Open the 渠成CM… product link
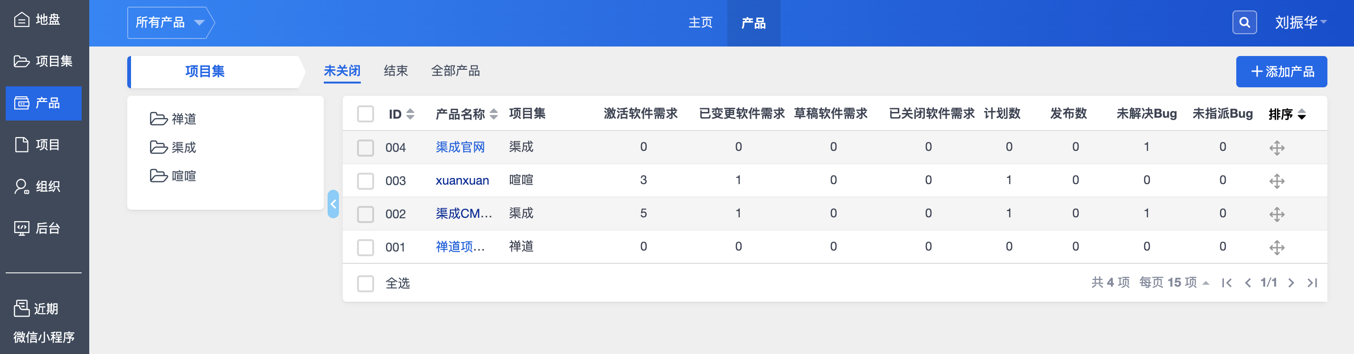The image size is (1354, 354). tap(463, 214)
